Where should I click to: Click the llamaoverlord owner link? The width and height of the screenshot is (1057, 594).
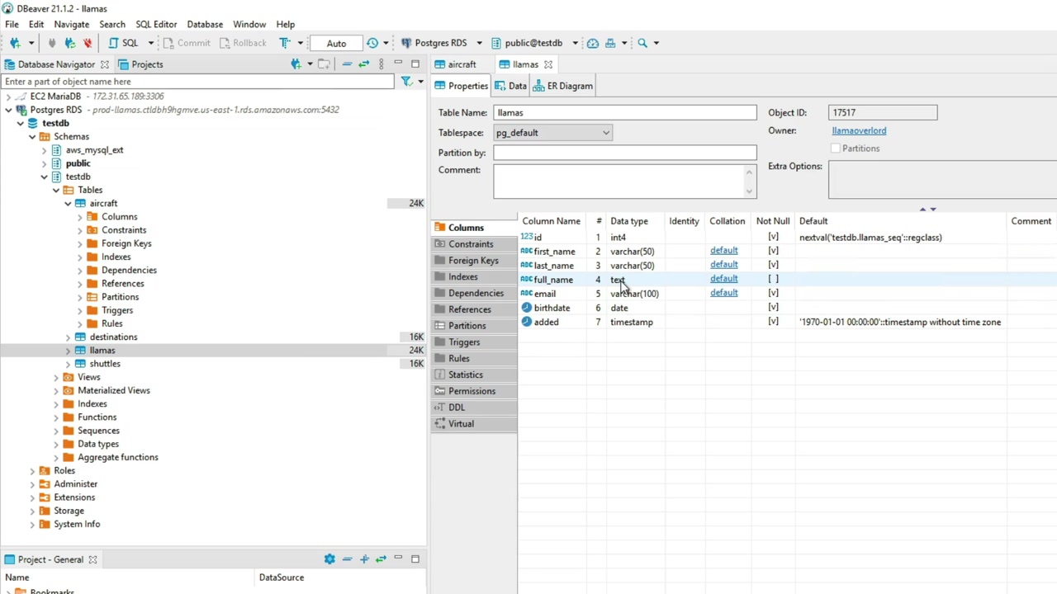859,130
